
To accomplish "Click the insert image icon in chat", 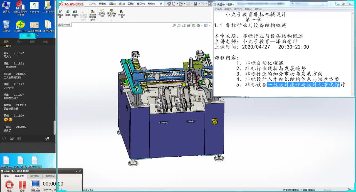I will tap(12, 138).
